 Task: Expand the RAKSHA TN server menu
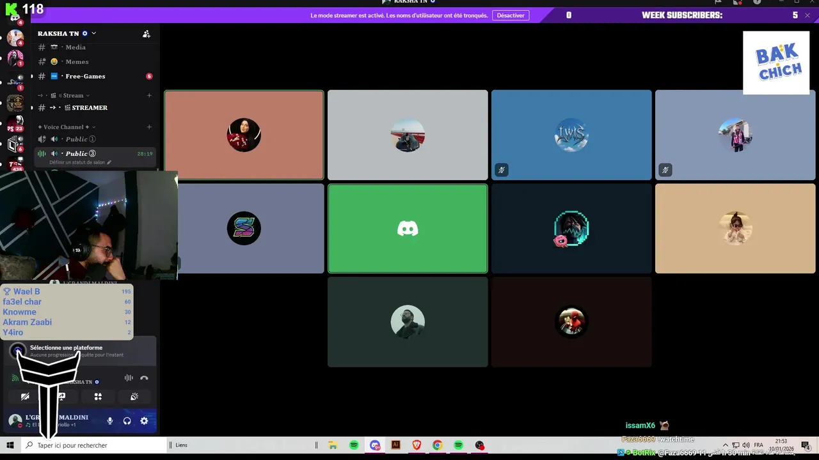93,33
